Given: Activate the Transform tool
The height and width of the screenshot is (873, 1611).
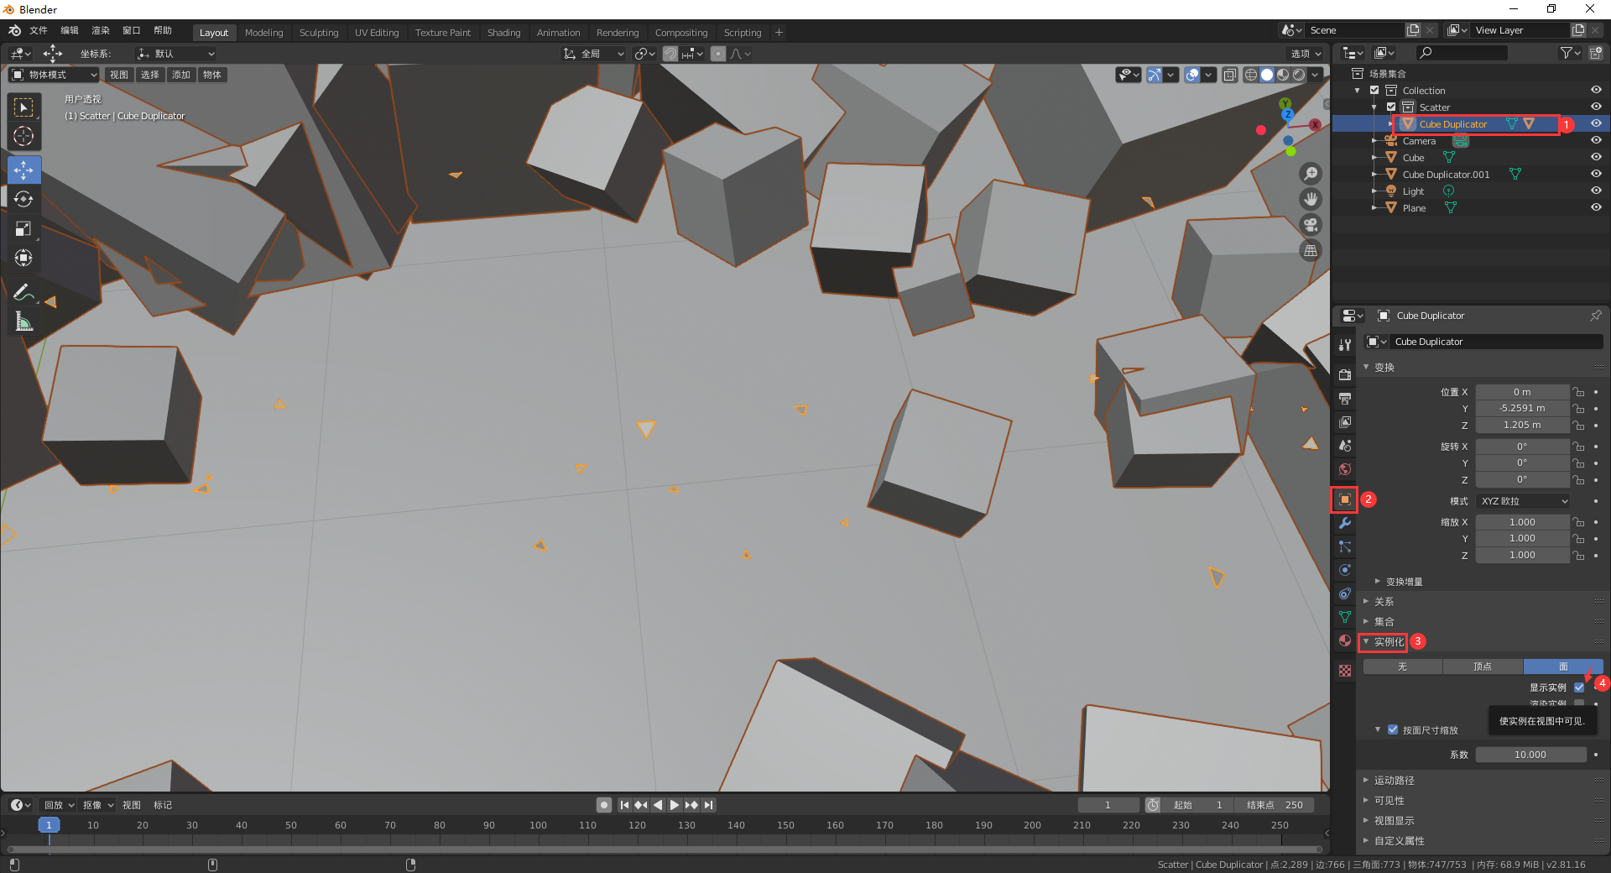Looking at the screenshot, I should coord(23,258).
